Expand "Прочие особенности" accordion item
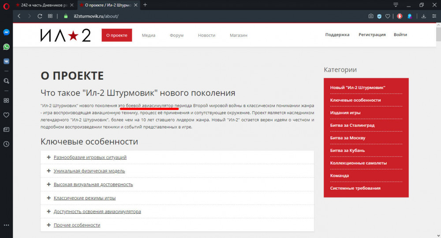 pos(77,225)
